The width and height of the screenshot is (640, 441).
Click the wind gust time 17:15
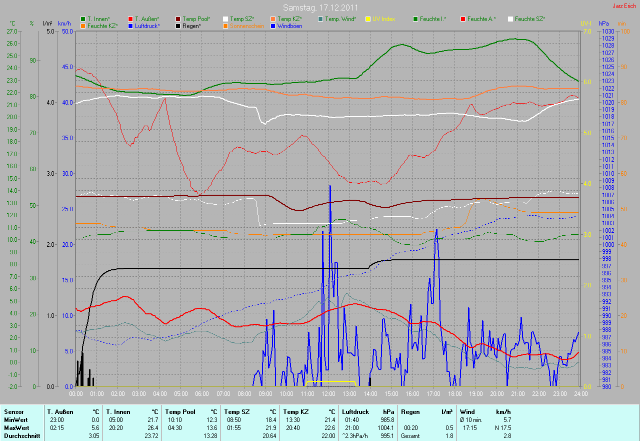tap(470, 428)
